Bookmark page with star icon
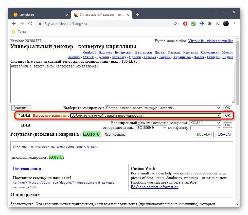The height and width of the screenshot is (215, 248). coord(175,24)
